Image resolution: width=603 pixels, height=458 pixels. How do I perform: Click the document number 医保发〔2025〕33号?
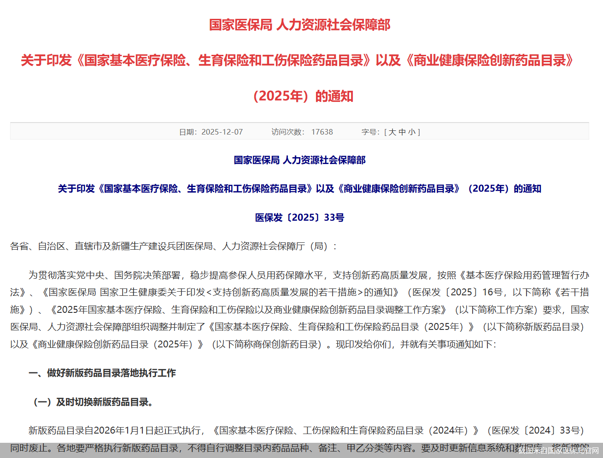(x=301, y=217)
